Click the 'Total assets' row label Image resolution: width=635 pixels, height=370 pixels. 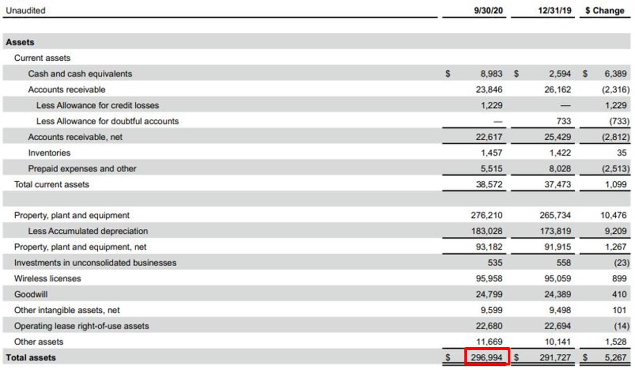pos(31,357)
